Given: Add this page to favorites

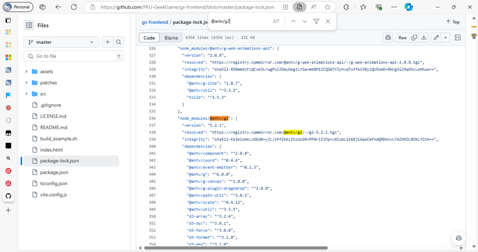Looking at the screenshot, I should click(327, 7).
